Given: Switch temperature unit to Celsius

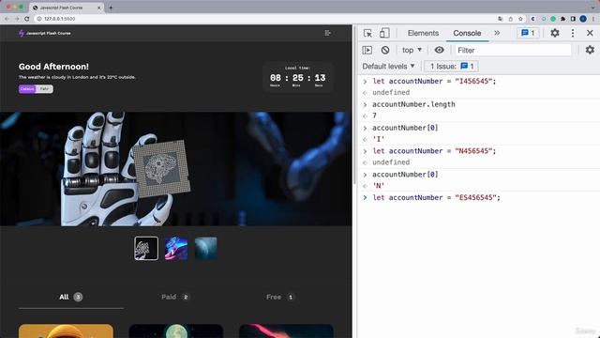Looking at the screenshot, I should (x=27, y=89).
